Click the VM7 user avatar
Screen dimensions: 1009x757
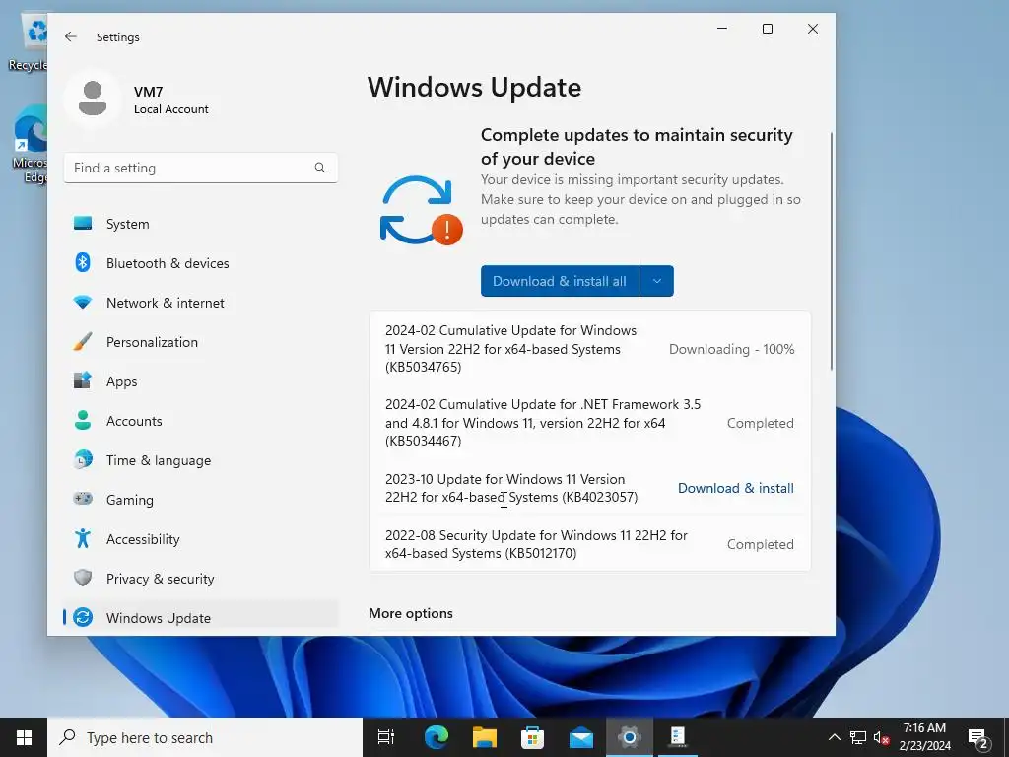click(x=93, y=99)
